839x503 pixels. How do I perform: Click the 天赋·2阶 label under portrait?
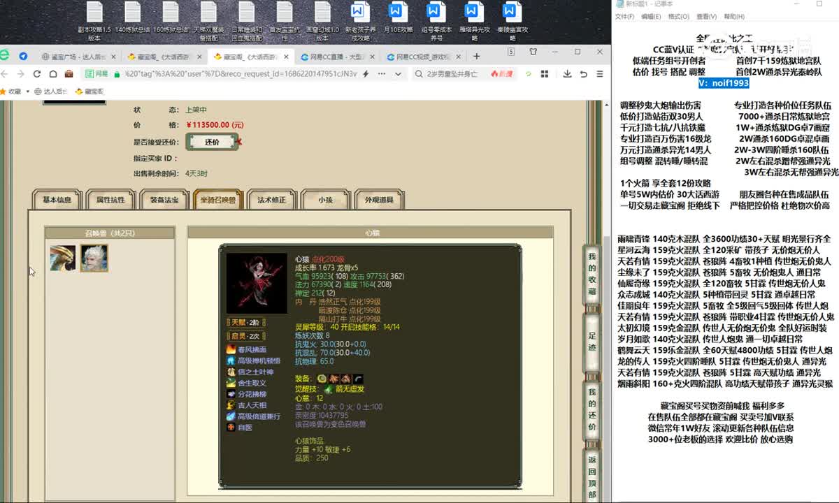point(245,322)
